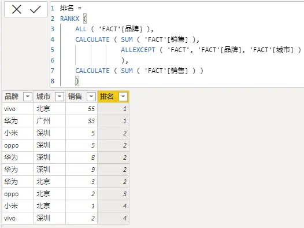Click the ALL keyword in line 3
Image resolution: width=304 pixels, height=228 pixels.
pyautogui.click(x=81, y=29)
